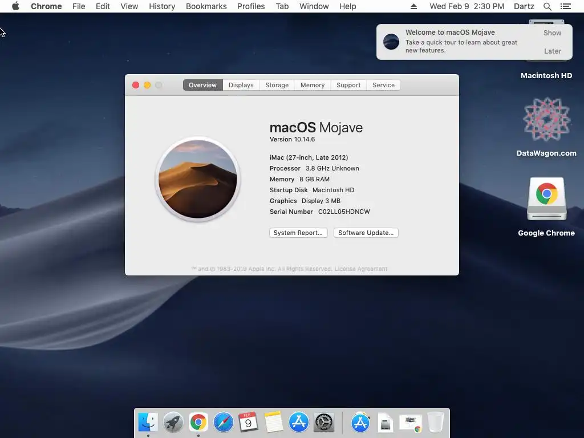
Task: Open the Chrome application menu
Action: (x=46, y=6)
